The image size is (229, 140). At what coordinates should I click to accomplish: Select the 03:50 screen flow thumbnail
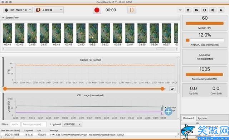click(x=81, y=34)
